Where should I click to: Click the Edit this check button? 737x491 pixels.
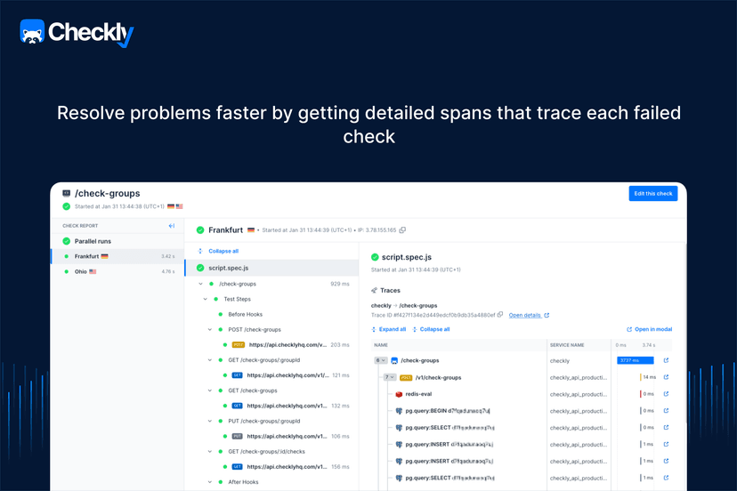click(x=652, y=194)
